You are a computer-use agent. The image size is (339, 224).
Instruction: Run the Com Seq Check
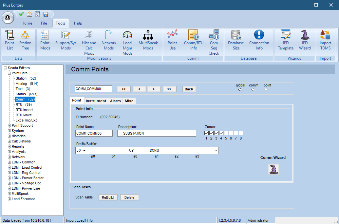(214, 43)
